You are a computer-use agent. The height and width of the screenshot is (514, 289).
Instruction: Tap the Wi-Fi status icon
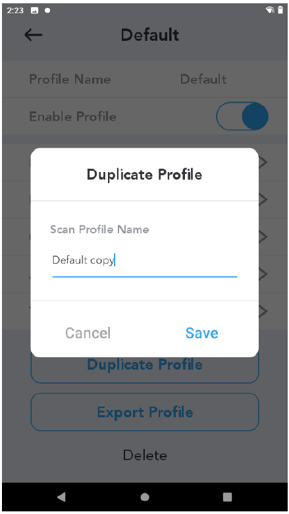tap(270, 10)
